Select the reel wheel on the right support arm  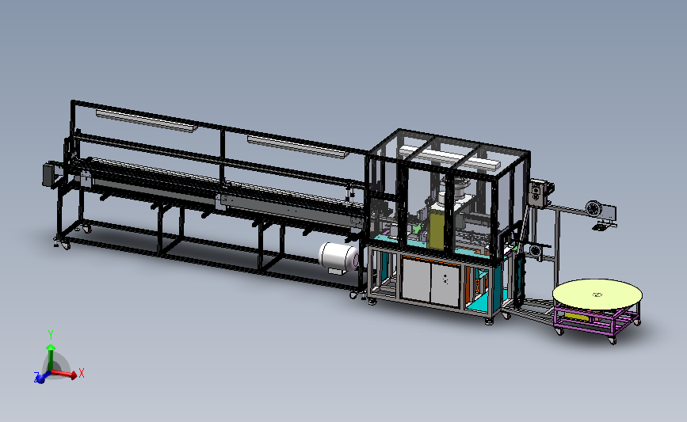pos(594,208)
